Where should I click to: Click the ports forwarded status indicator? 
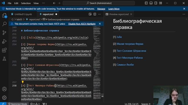point(45,104)
